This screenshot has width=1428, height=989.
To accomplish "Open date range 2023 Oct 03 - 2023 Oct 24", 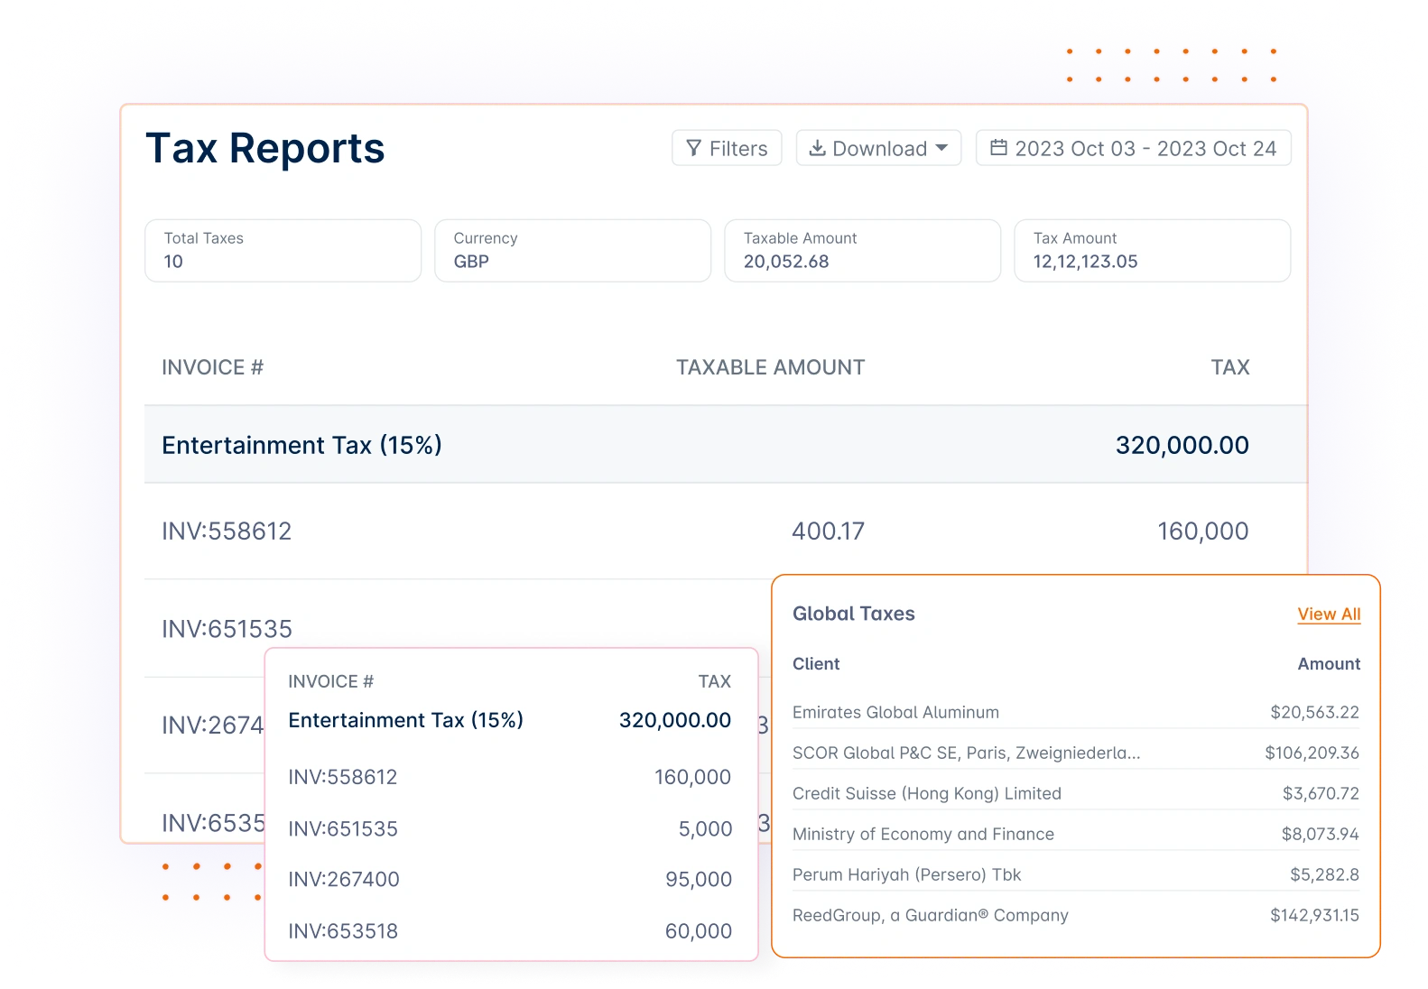I will click(1134, 148).
